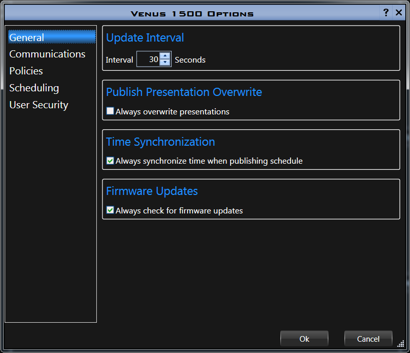
Task: Open the User Security options
Action: 38,105
